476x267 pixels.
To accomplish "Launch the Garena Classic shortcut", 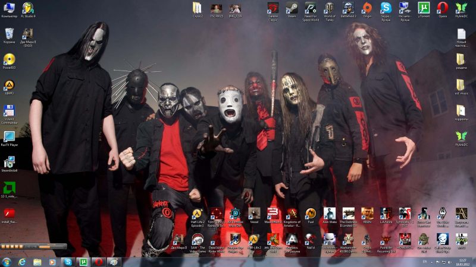I will pos(273,11).
